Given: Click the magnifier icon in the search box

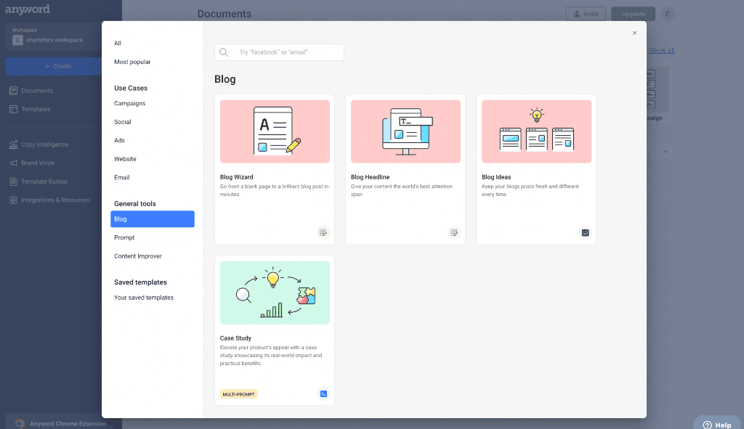Looking at the screenshot, I should click(224, 52).
